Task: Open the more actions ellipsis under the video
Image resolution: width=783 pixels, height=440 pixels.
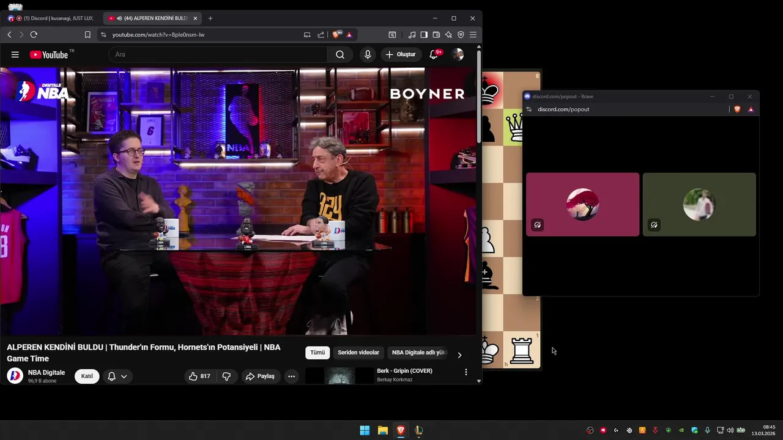Action: 292,376
